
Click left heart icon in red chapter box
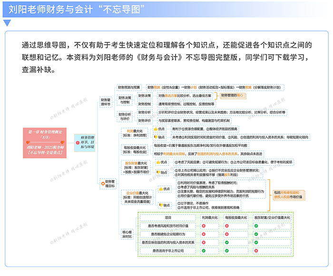[28, 142]
